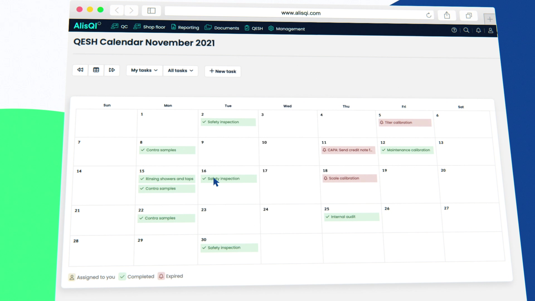The image size is (535, 301).
Task: Create a New task
Action: tap(222, 71)
